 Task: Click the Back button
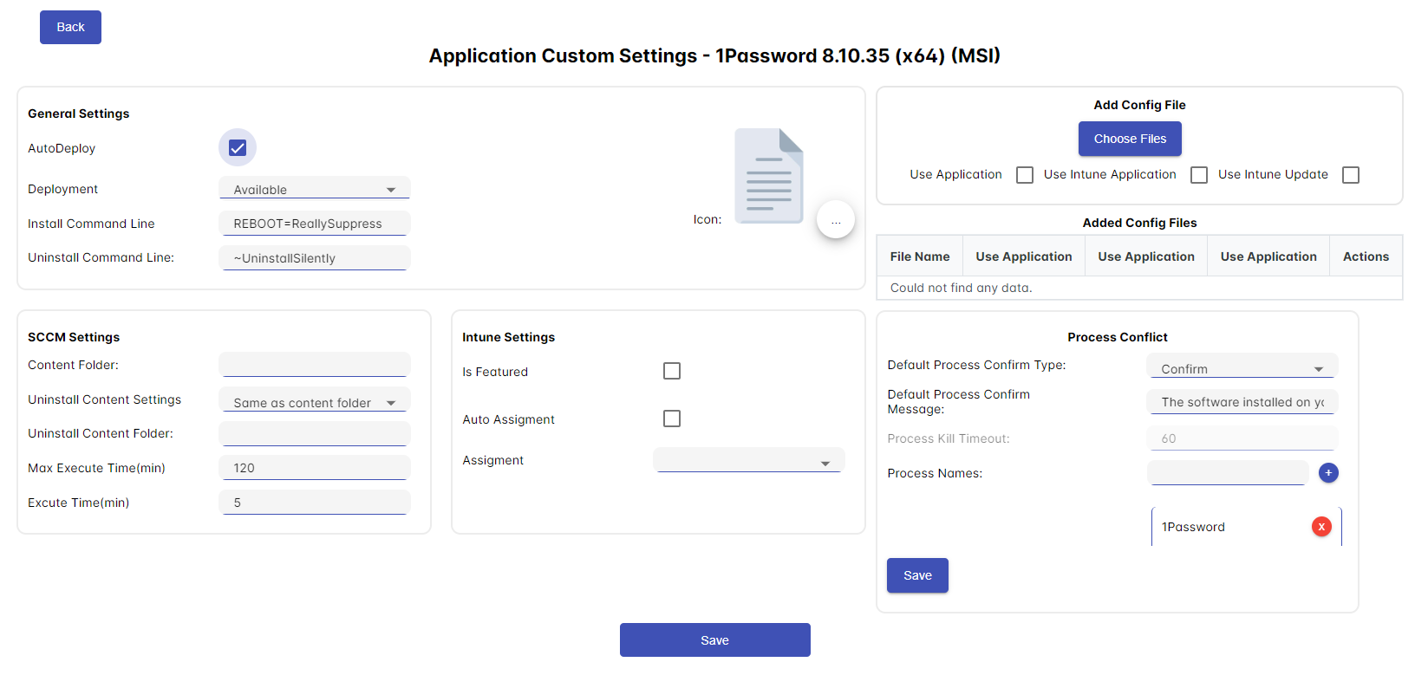pos(70,28)
